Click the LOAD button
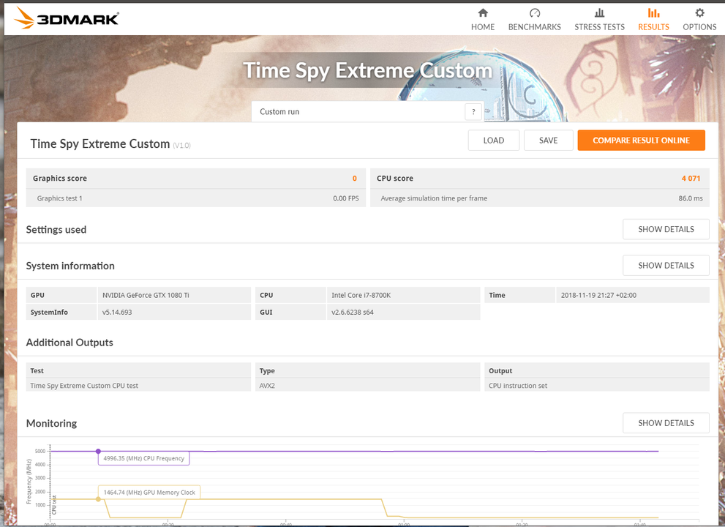725x527 pixels. tap(493, 141)
